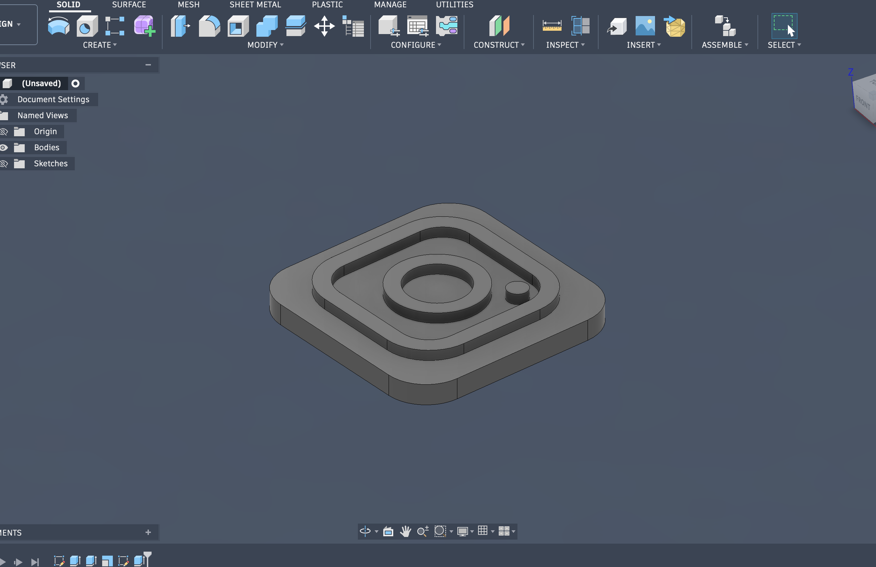
Task: Select the Revolve tool in Create
Action: click(58, 26)
